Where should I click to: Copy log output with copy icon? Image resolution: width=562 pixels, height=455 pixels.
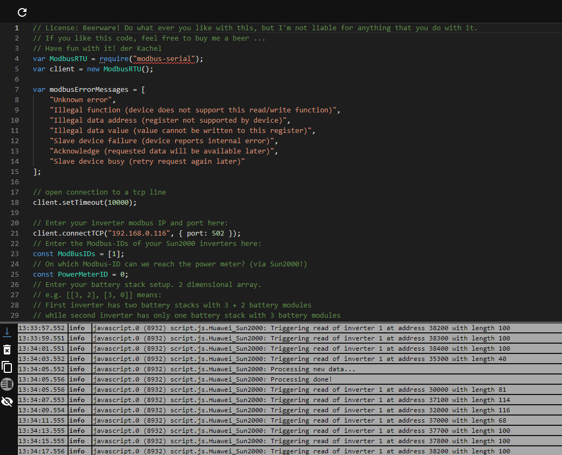(7, 367)
